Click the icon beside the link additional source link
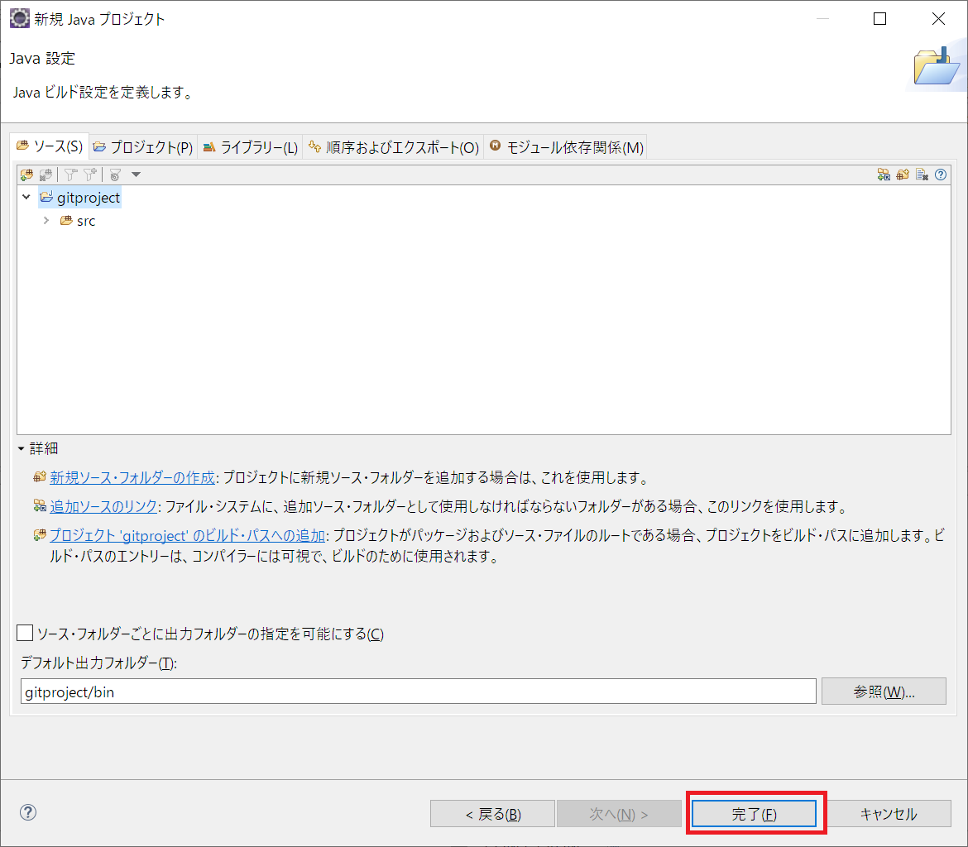Screen dimensions: 968x847 pos(41,505)
